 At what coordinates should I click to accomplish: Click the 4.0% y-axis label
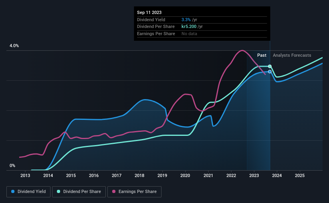pos(14,46)
